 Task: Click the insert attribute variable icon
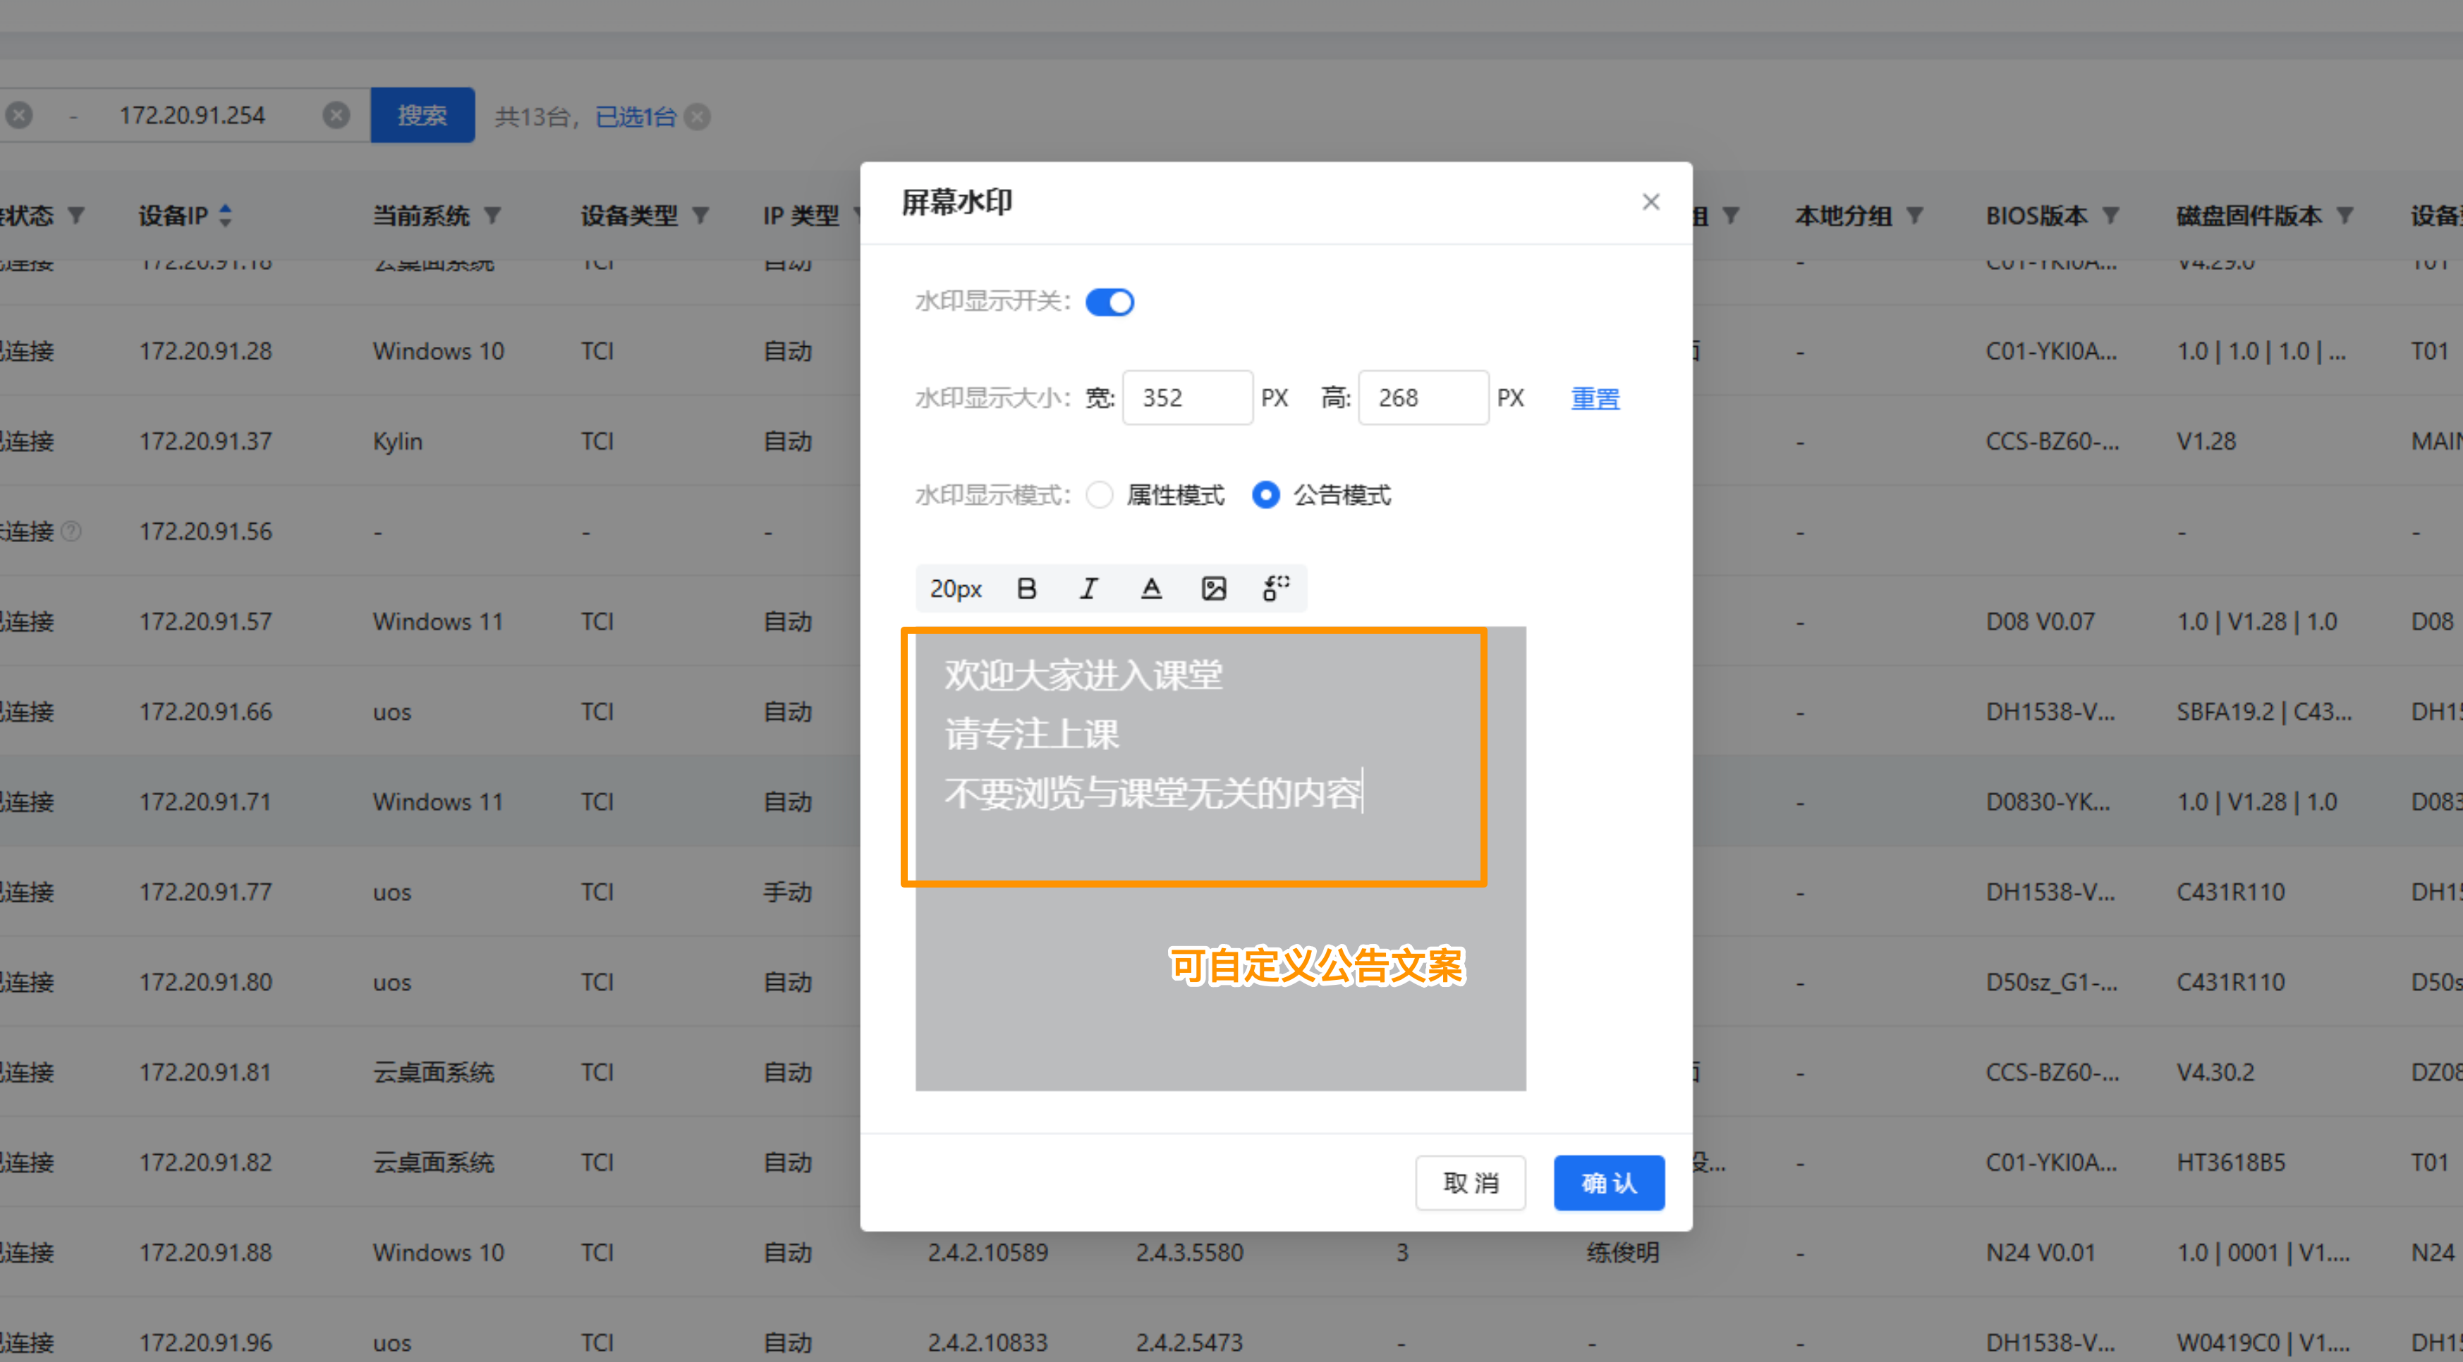tap(1275, 589)
